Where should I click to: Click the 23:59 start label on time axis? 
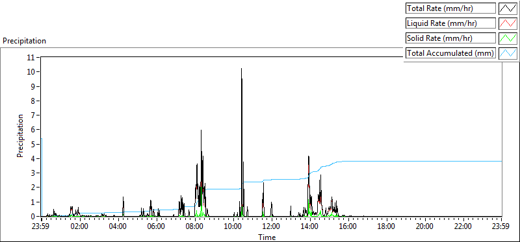tap(42, 227)
